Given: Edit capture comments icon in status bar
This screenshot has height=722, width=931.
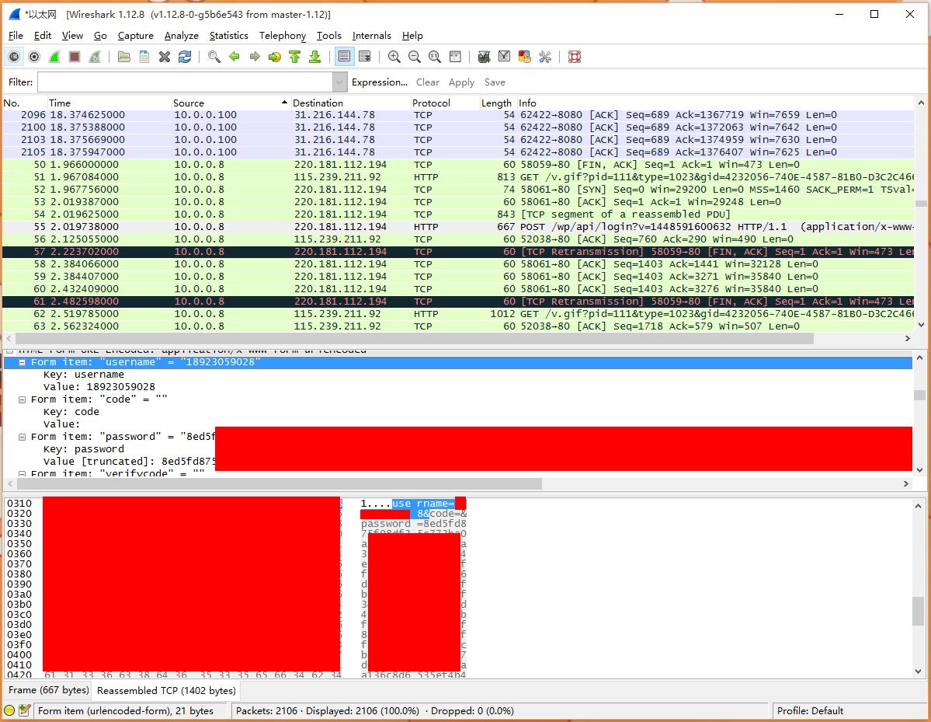Looking at the screenshot, I should (x=24, y=710).
